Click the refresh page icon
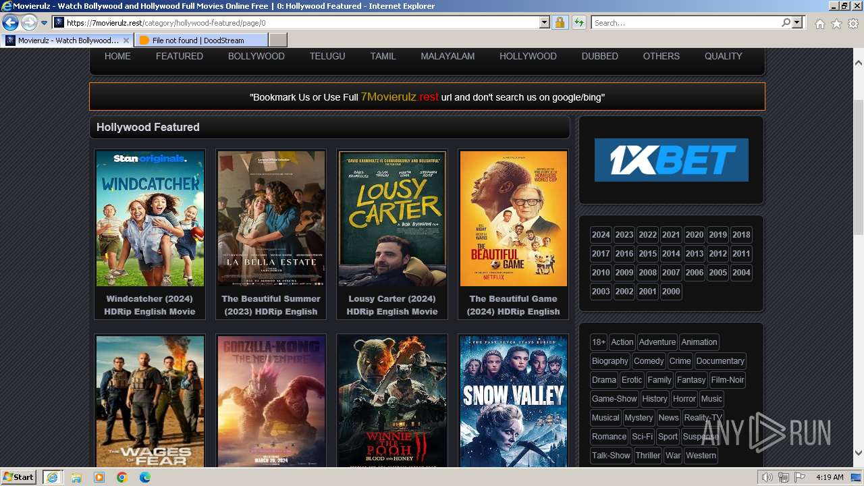The height and width of the screenshot is (486, 864). (578, 23)
